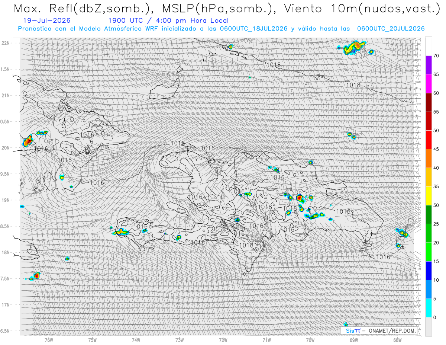Select the medium green 20–25 dBZ swatch
The width and height of the screenshot is (446, 345).
click(x=429, y=233)
